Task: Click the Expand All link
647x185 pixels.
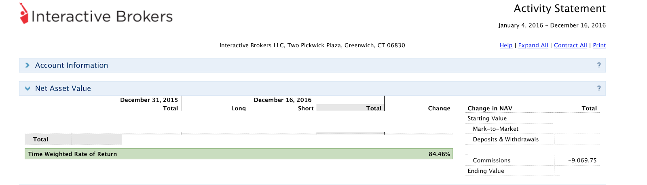Action: click(x=533, y=45)
